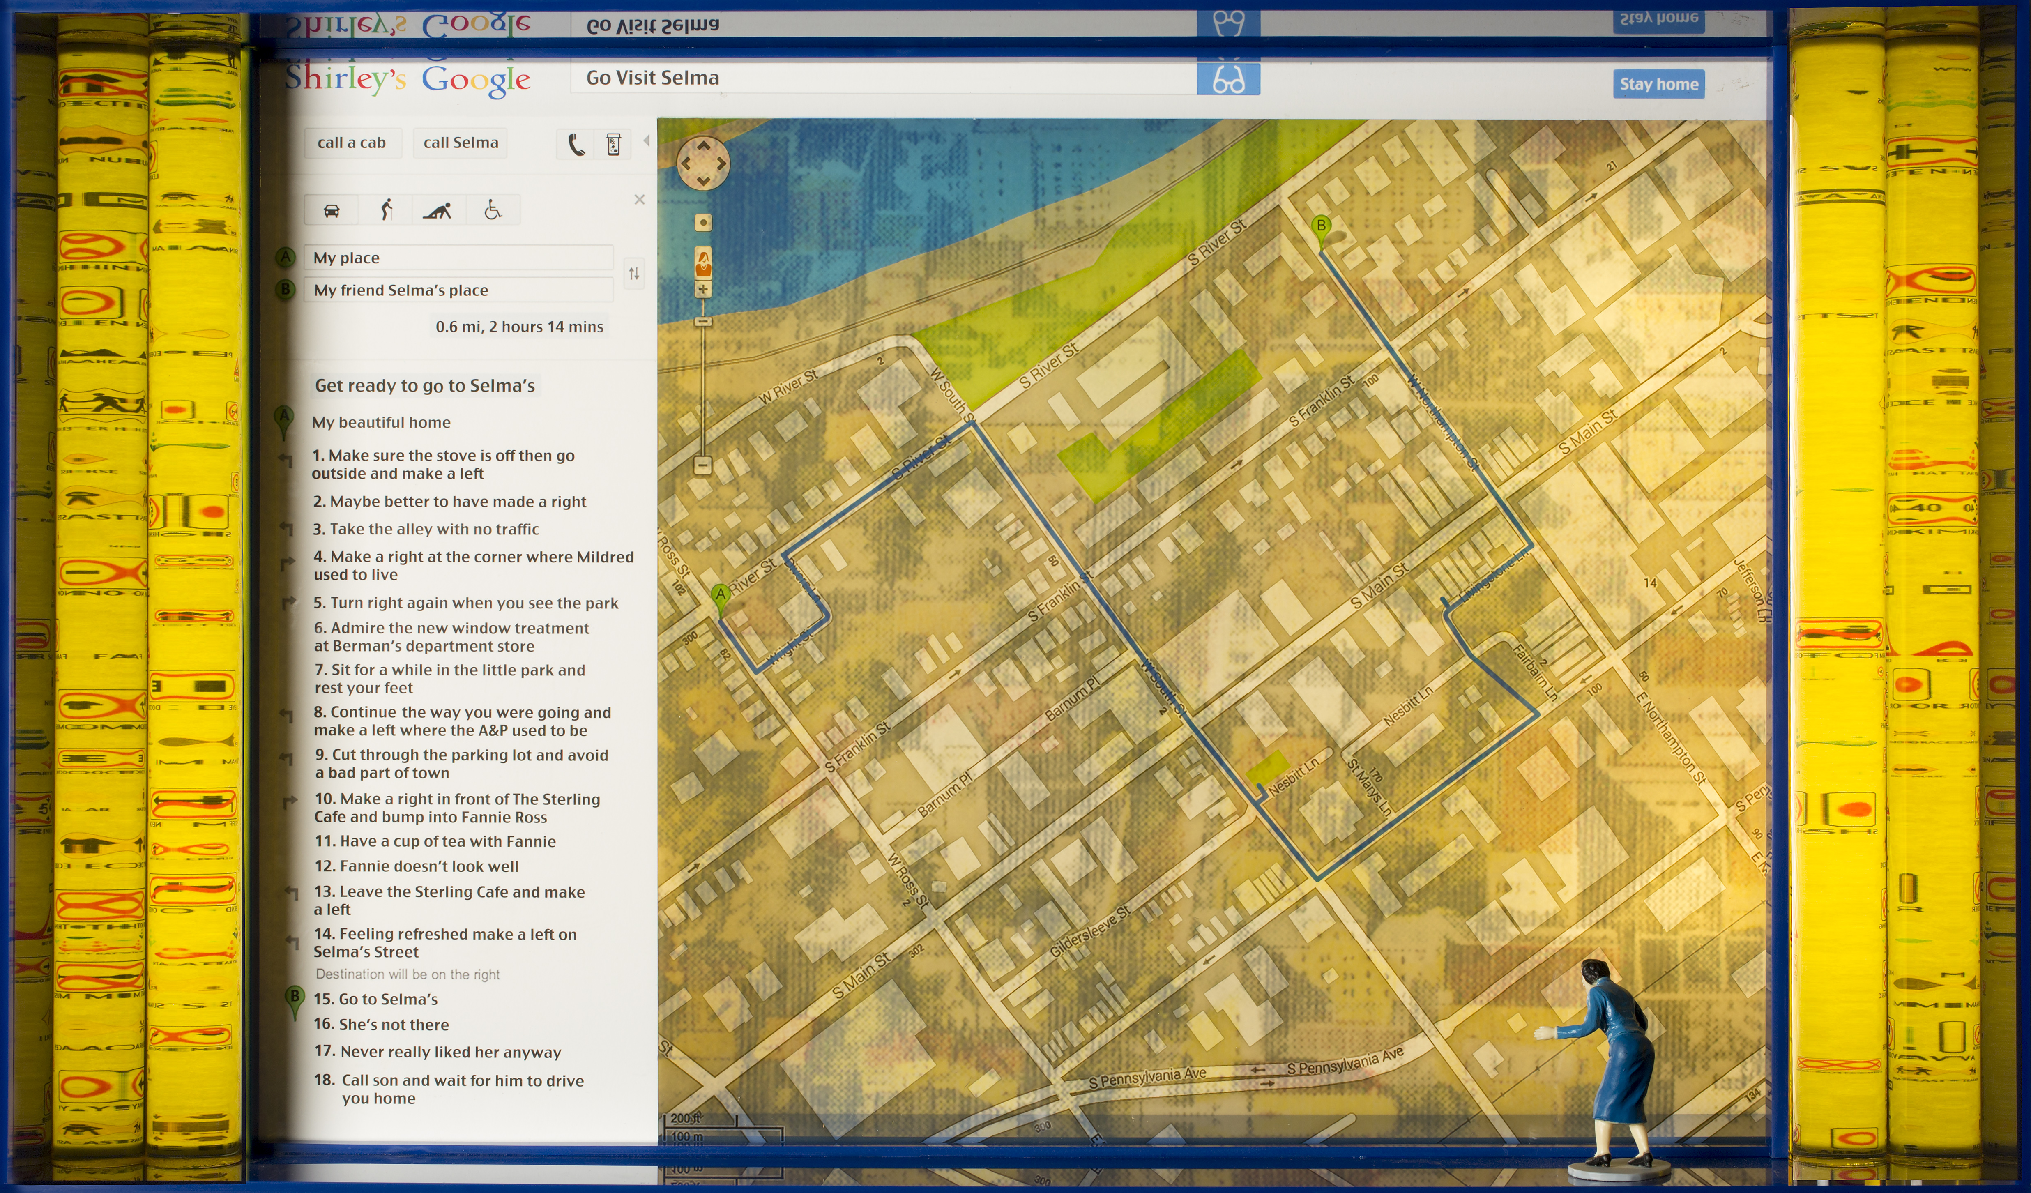
Task: Swap start and destination with arrows icon
Action: coord(634,273)
